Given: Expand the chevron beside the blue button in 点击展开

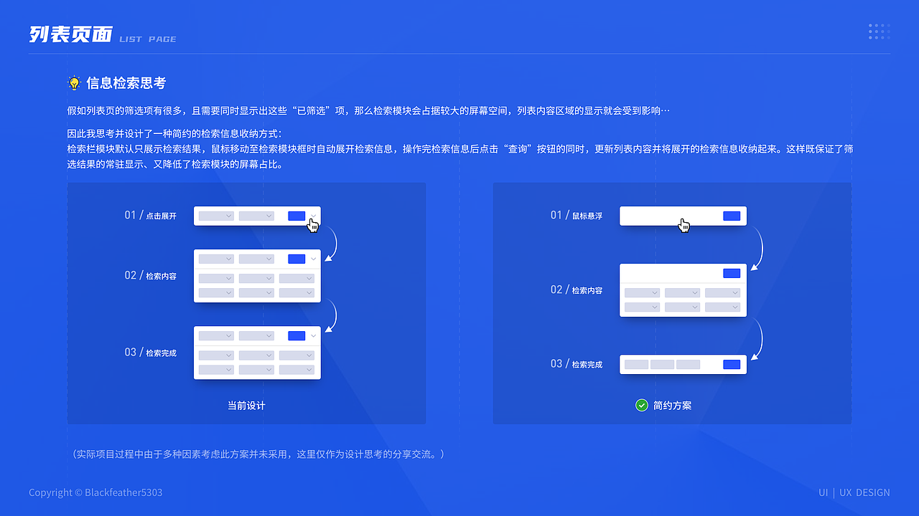Looking at the screenshot, I should [x=312, y=216].
